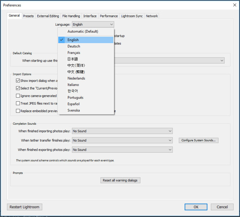This screenshot has height=217, width=240.
Task: Select Nederlands language option
Action: pyautogui.click(x=86, y=78)
